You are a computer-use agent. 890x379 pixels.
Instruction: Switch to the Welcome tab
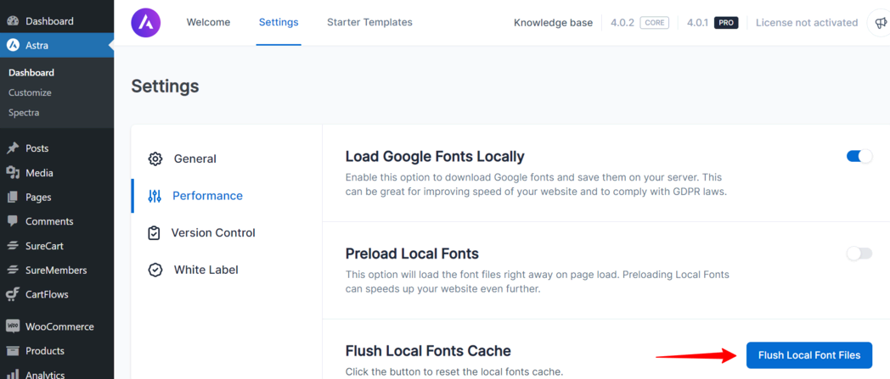(208, 23)
